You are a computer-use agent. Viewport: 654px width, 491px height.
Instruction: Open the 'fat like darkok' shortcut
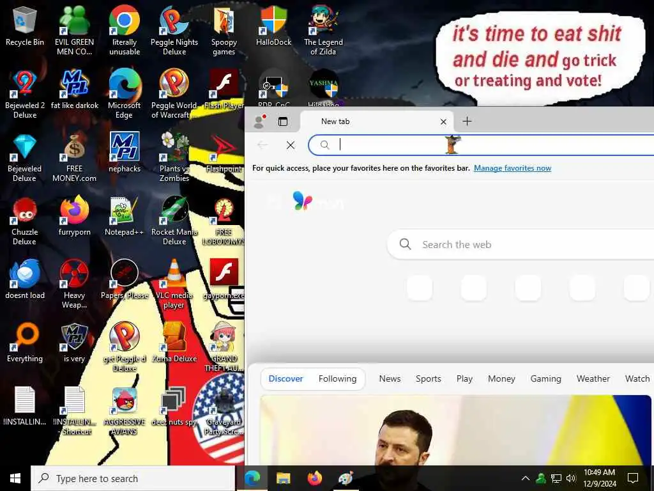pos(74,90)
